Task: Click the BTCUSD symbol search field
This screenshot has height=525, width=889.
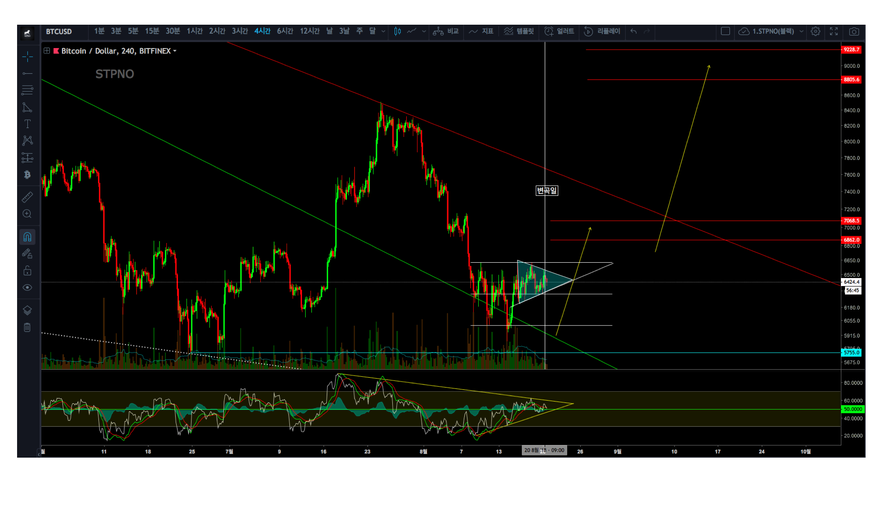Action: pos(59,31)
